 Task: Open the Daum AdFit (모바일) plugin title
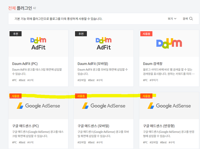click(x=93, y=64)
